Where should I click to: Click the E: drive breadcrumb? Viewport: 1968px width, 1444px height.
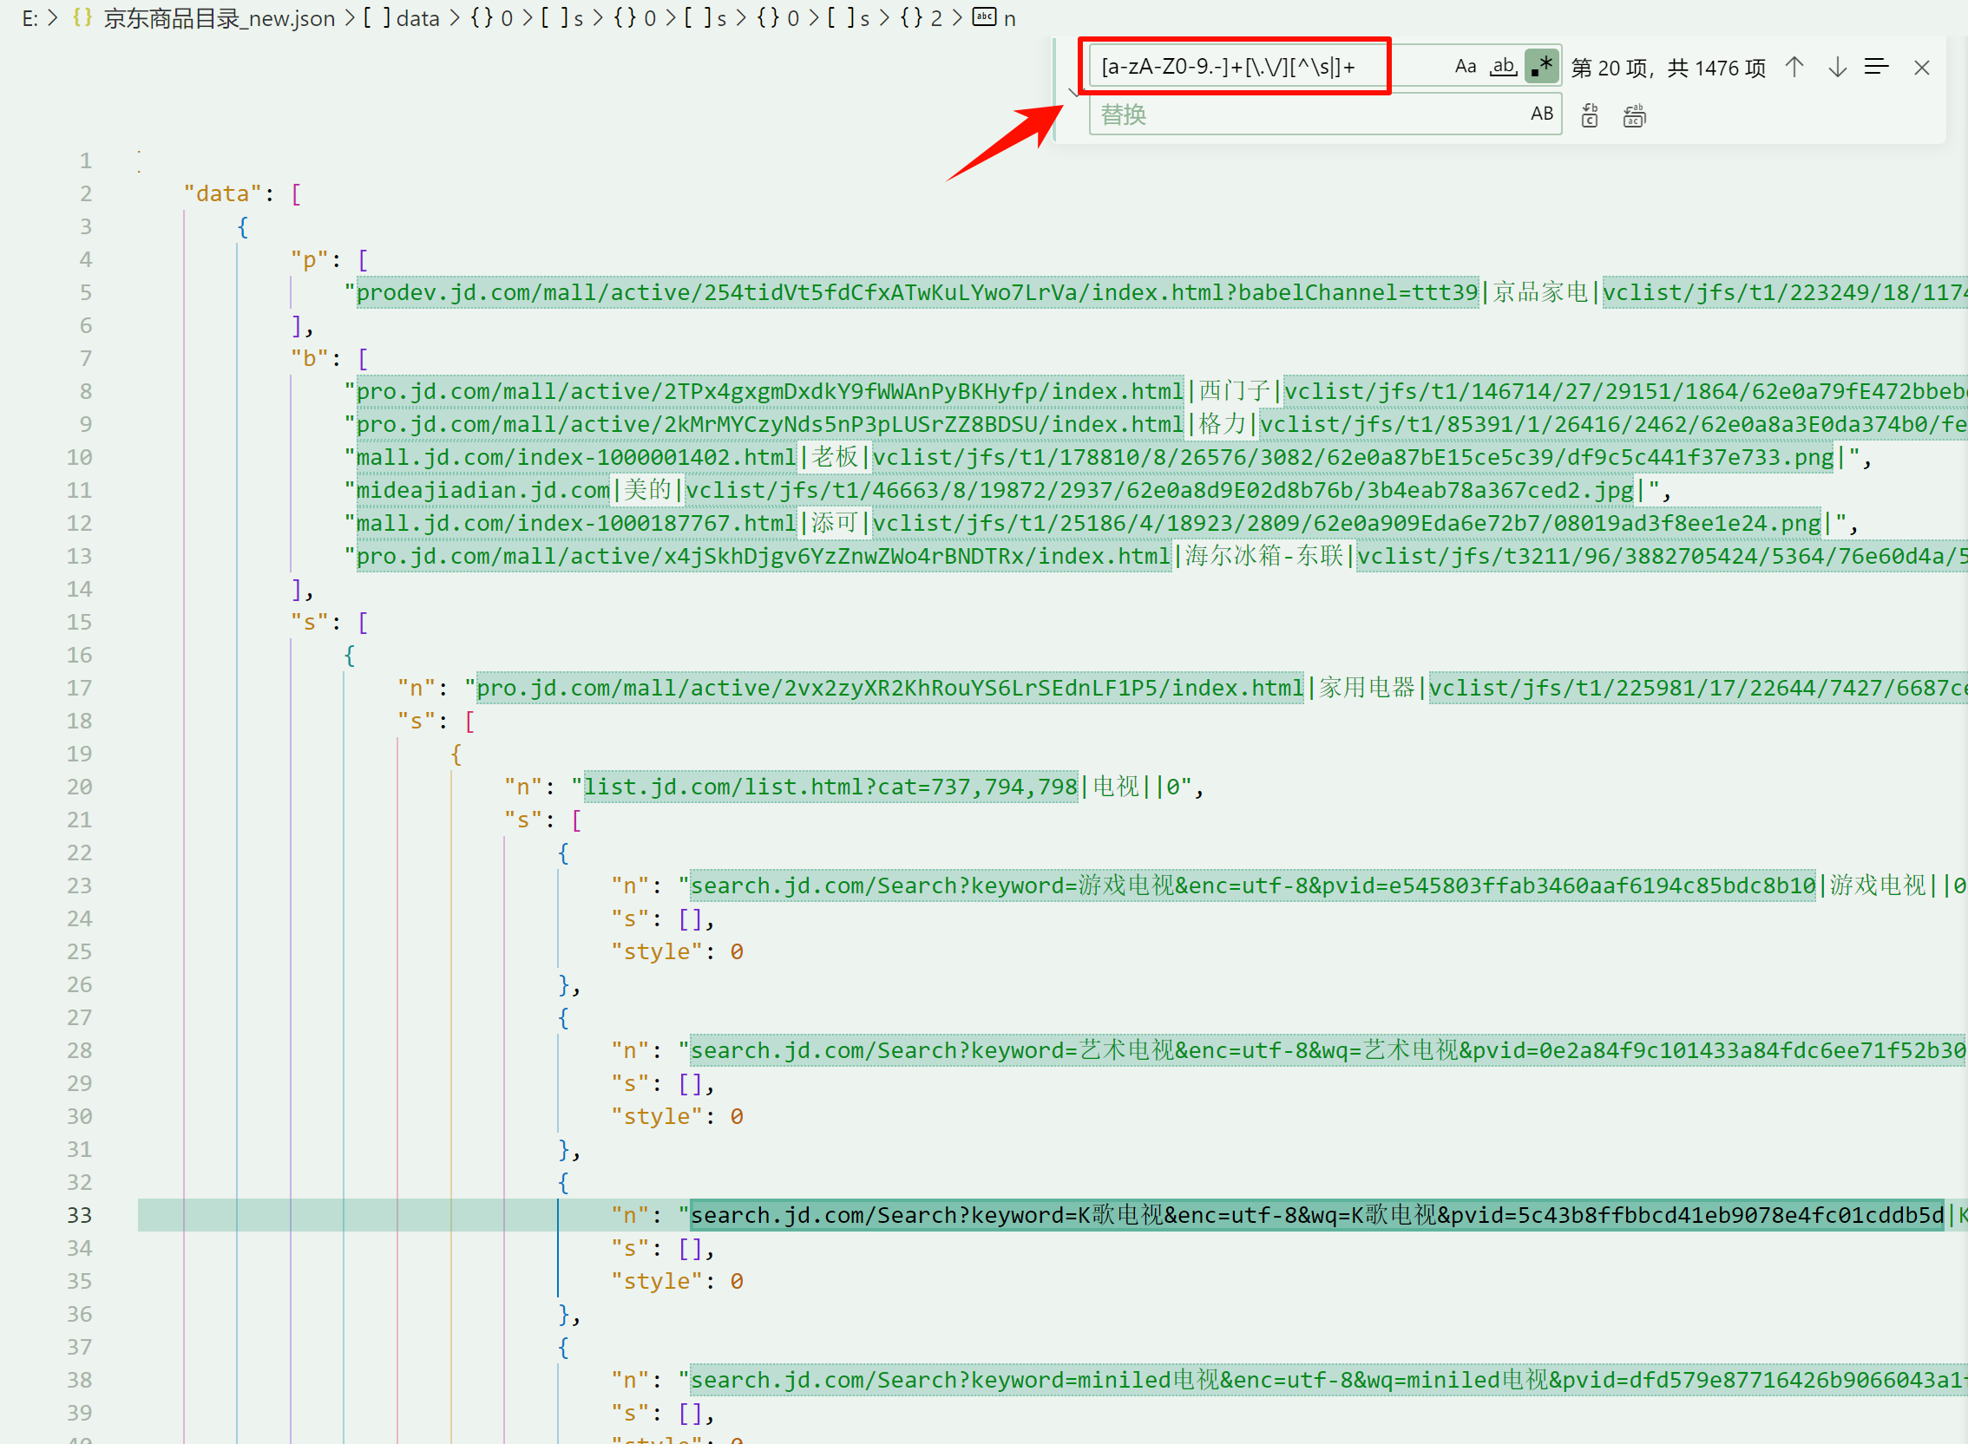(x=30, y=18)
